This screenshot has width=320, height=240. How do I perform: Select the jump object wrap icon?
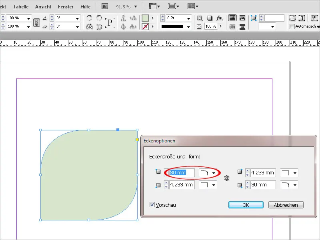tap(242, 26)
